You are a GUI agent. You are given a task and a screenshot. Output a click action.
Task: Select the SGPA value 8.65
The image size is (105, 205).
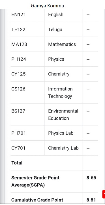[91, 178]
